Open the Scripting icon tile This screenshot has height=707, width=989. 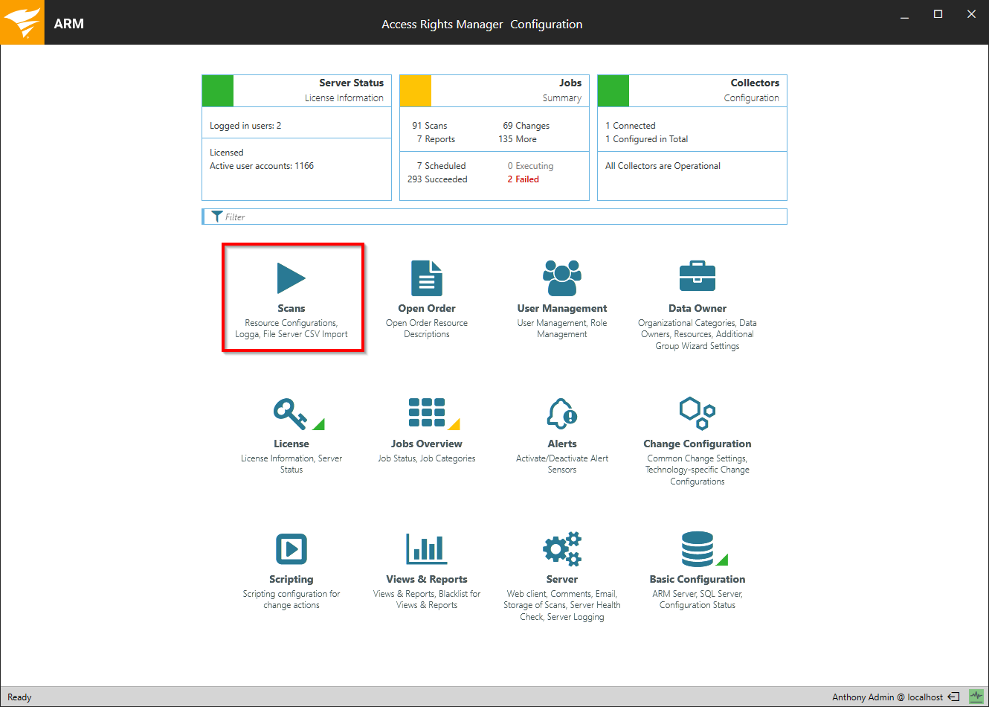(x=291, y=549)
